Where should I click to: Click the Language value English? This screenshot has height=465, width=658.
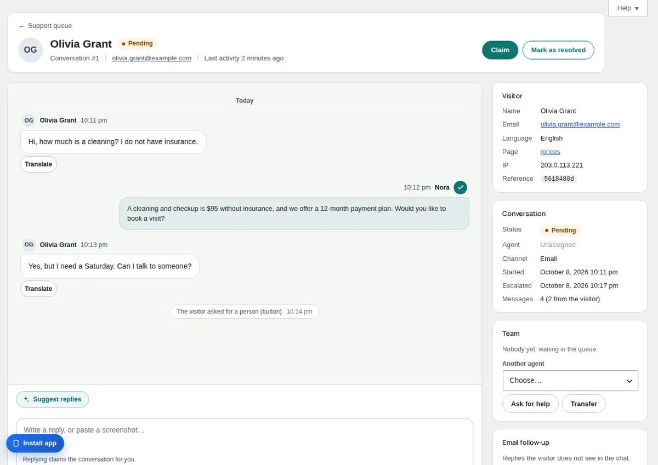[x=552, y=138]
